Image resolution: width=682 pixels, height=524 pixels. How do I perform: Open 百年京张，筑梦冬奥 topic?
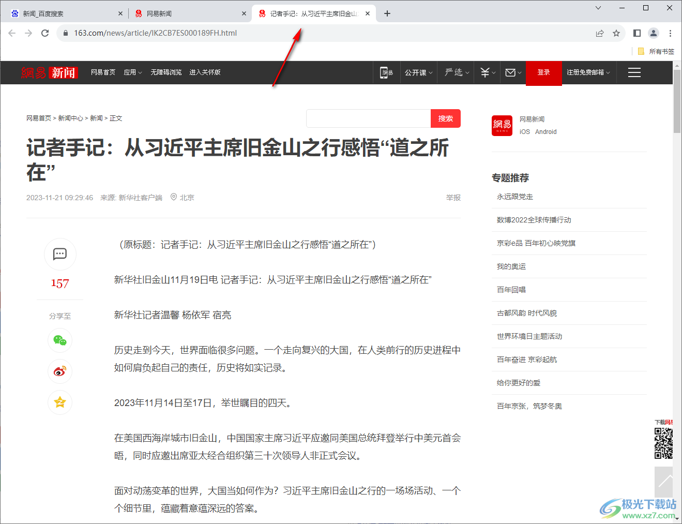click(x=529, y=406)
